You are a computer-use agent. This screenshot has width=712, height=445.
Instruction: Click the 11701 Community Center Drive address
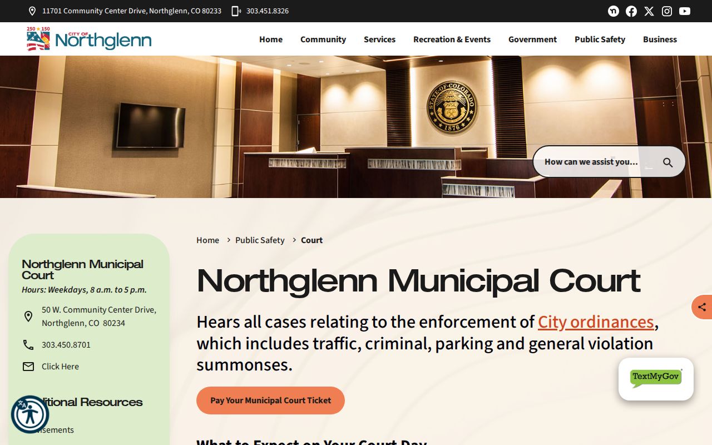[132, 11]
